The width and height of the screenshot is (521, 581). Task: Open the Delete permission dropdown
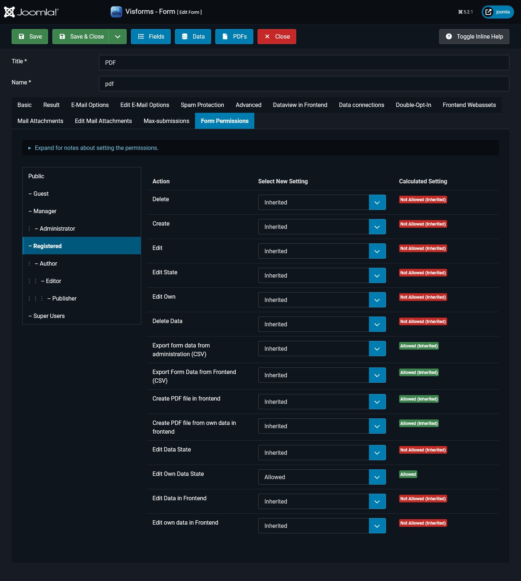point(322,202)
